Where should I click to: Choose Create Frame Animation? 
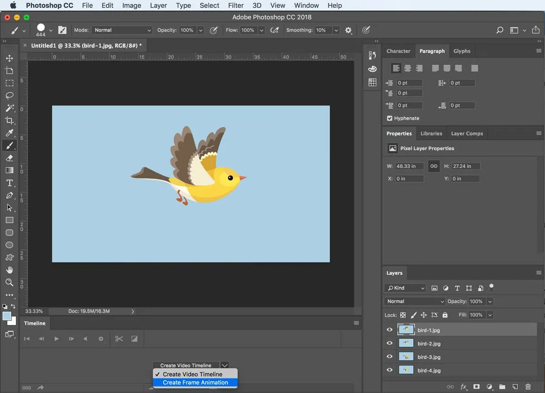pos(195,383)
